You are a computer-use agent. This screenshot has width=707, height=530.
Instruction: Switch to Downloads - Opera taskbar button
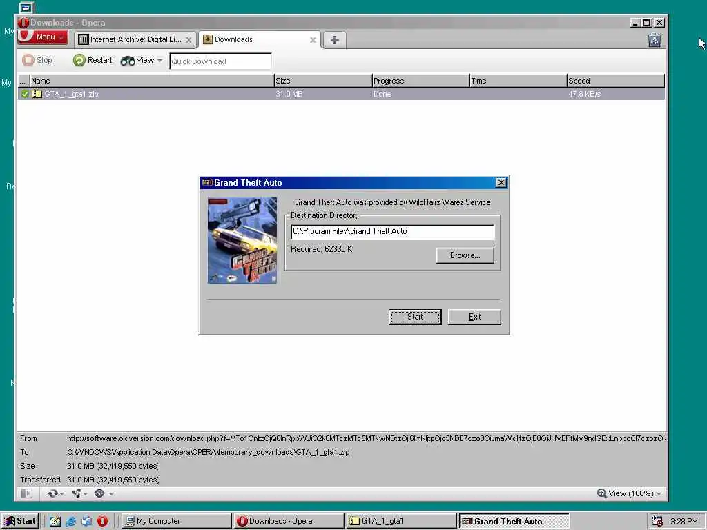(289, 521)
